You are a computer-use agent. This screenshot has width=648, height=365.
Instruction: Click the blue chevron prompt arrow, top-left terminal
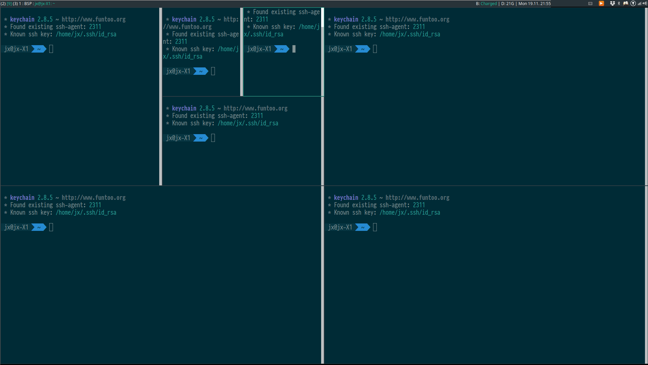click(x=38, y=49)
